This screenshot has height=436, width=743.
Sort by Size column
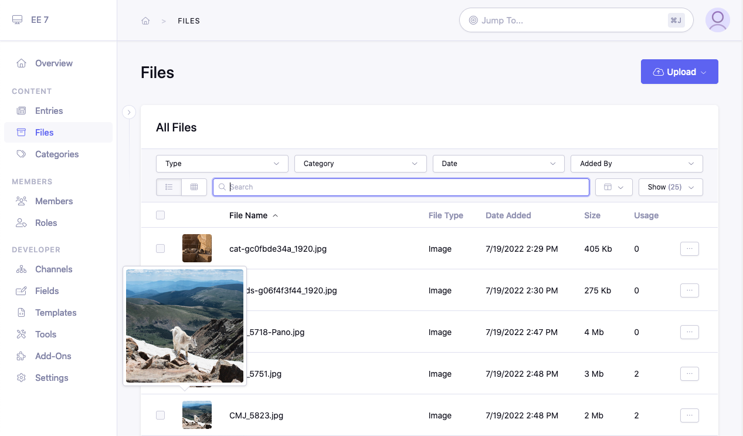pyautogui.click(x=592, y=215)
